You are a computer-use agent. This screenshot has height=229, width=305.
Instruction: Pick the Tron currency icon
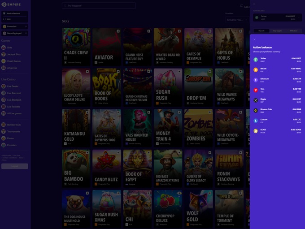256,90
